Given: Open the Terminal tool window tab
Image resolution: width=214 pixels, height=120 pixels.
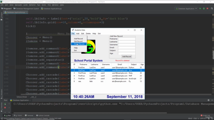Looking at the screenshot, I should pyautogui.click(x=29, y=116).
